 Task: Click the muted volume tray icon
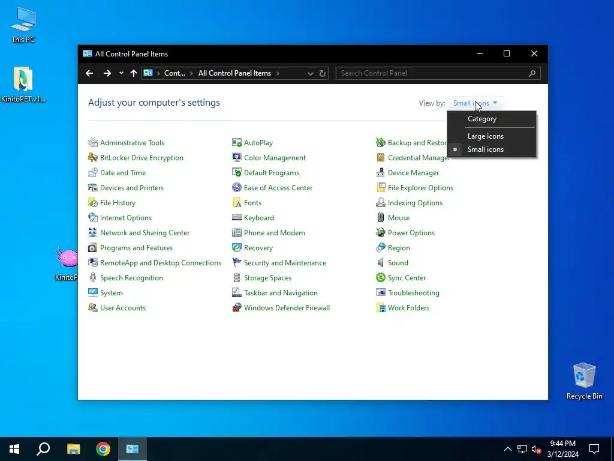[536, 449]
